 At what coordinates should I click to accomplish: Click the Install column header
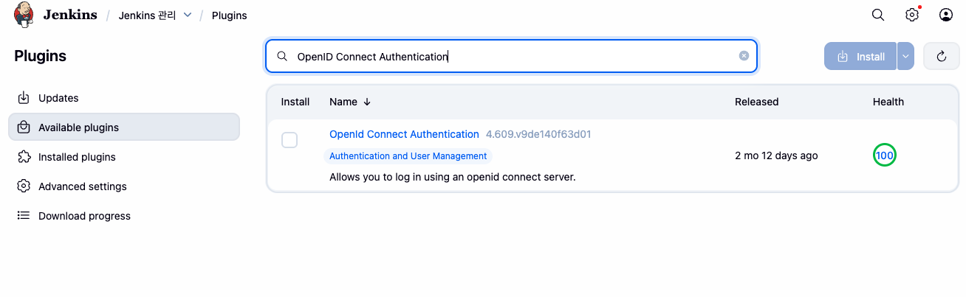295,102
